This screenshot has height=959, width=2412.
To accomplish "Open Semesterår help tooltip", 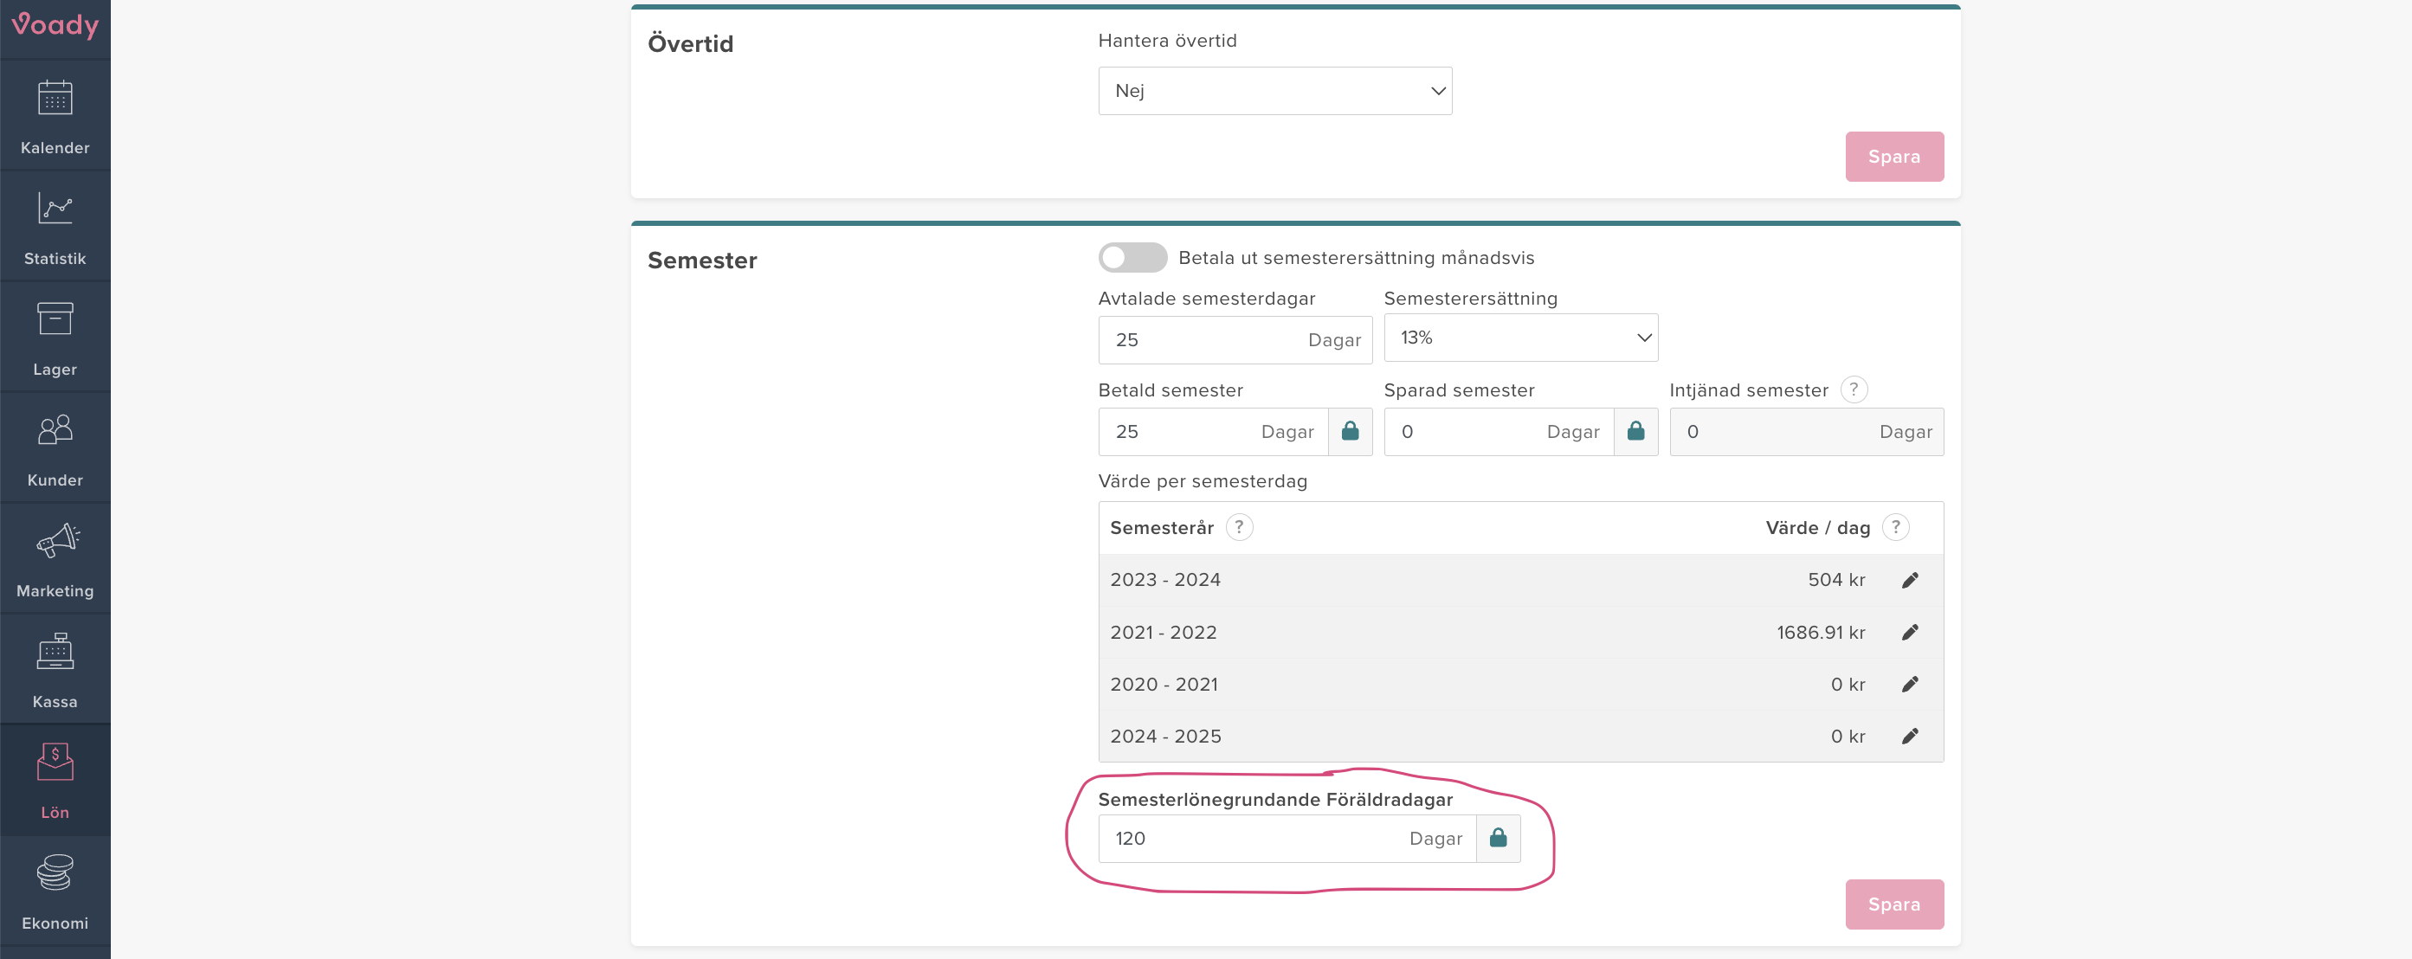I will coord(1239,527).
